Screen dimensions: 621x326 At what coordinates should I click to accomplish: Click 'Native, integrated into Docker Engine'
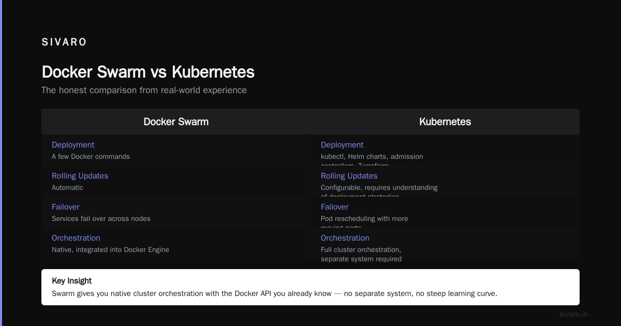coord(110,249)
